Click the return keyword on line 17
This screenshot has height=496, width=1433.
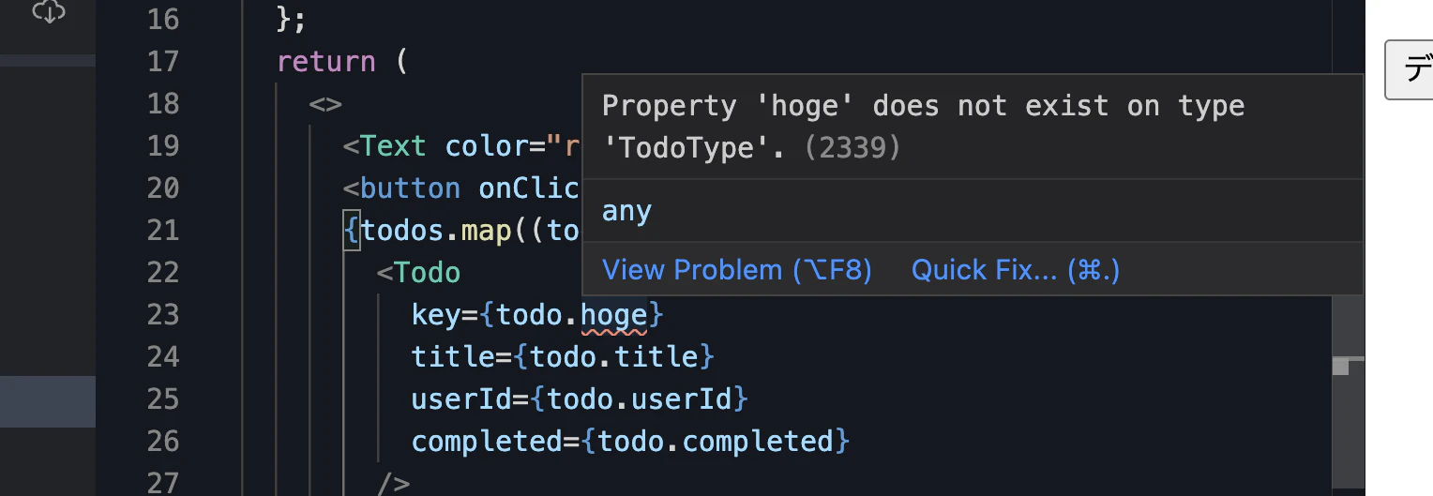[x=325, y=62]
